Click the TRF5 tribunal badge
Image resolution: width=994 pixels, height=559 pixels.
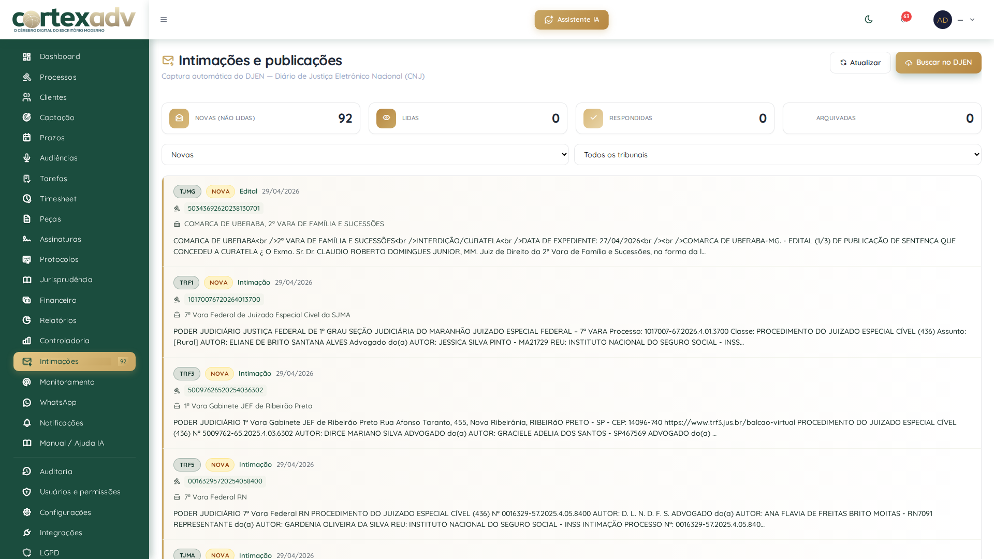187,465
